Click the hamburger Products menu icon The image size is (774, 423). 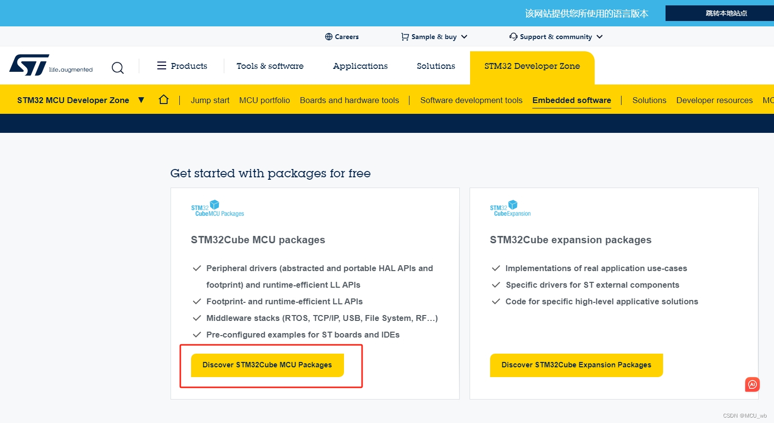click(162, 65)
